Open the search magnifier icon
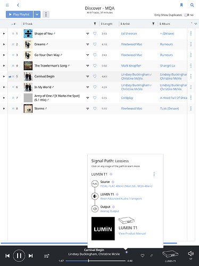 (192, 5)
